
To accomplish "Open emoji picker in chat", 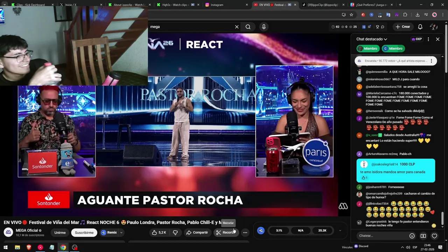I will coord(412,236).
